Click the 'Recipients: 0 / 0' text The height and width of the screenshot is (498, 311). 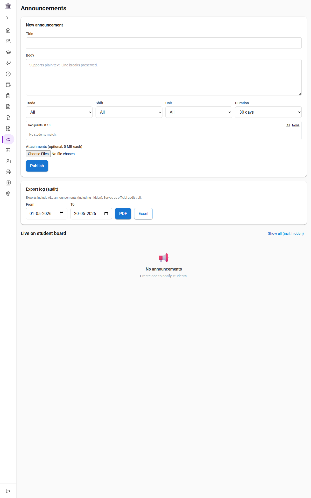[x=39, y=125]
